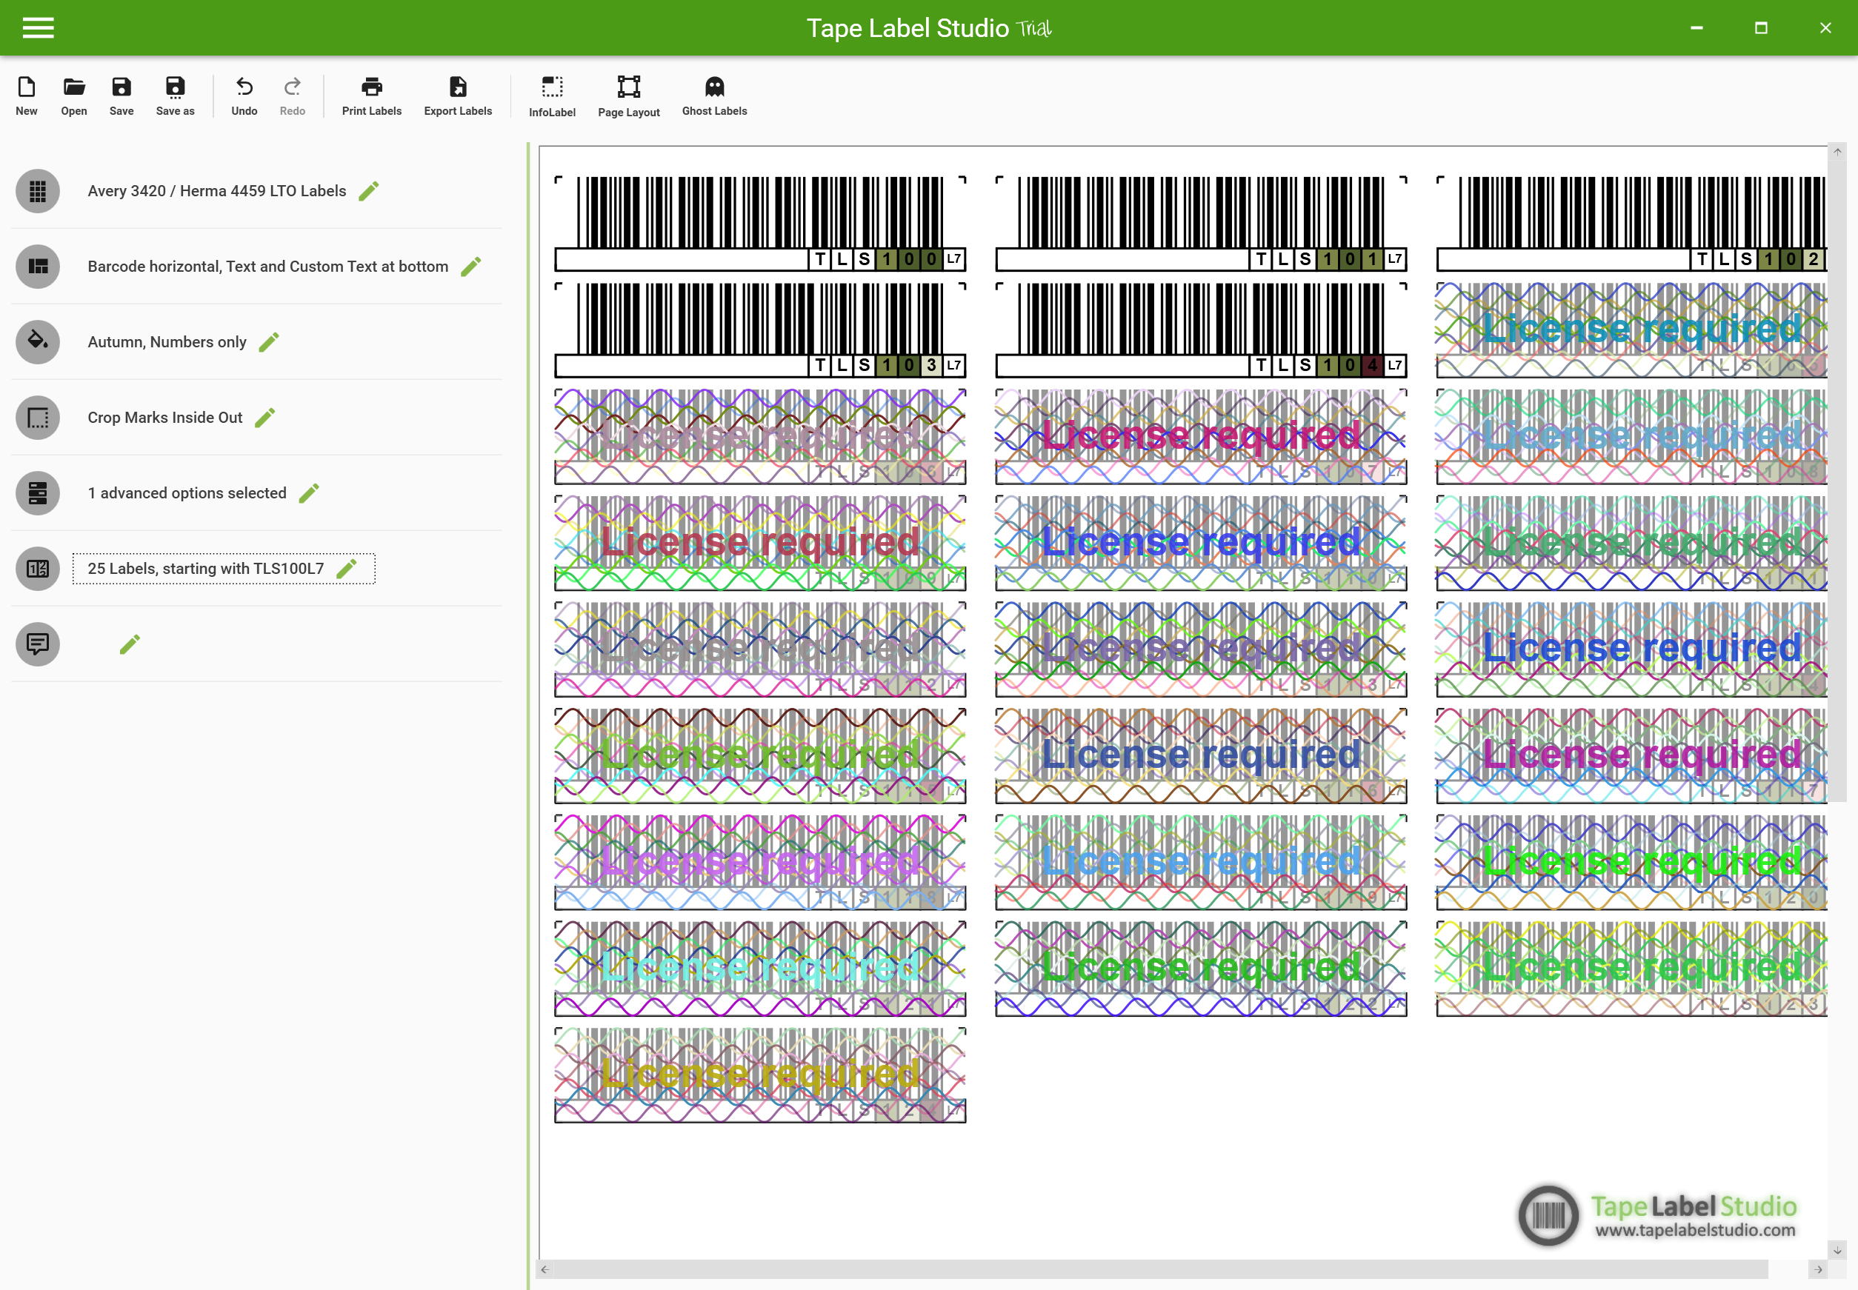Click the comment note icon
This screenshot has height=1290, width=1858.
click(x=38, y=644)
